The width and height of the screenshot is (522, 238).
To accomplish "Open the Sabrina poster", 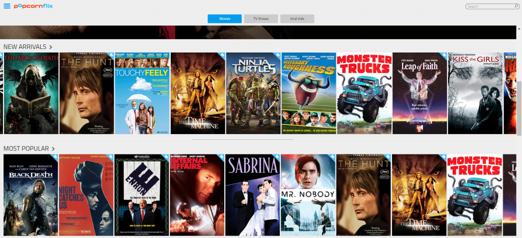I will coord(253,195).
